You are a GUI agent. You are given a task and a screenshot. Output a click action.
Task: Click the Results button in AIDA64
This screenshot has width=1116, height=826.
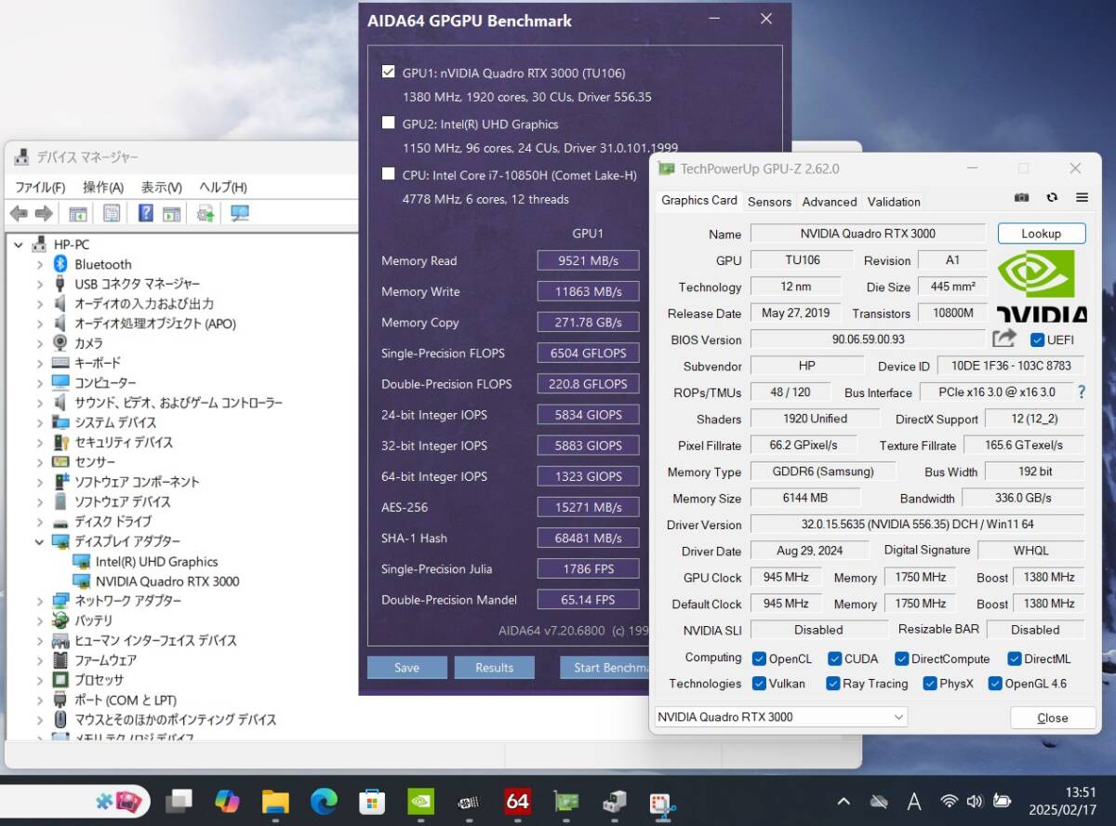[x=494, y=668]
